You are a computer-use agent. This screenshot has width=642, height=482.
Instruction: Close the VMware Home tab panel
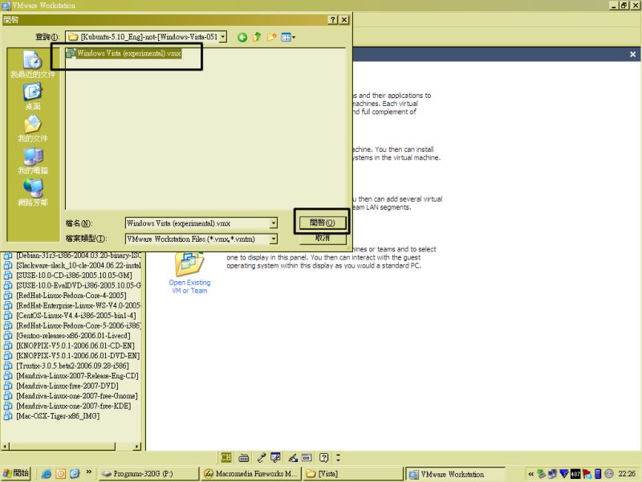click(632, 54)
